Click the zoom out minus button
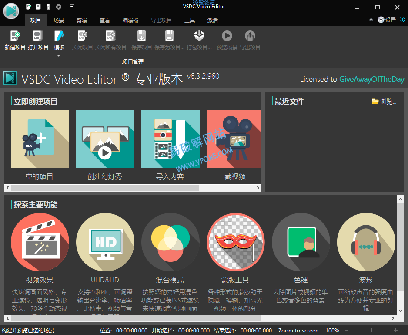Viewport: 408px width, 335px height. (x=346, y=330)
